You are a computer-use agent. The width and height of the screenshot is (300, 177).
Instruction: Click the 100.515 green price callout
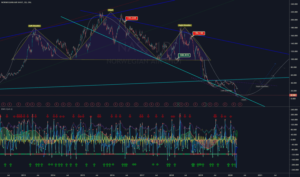point(184,55)
